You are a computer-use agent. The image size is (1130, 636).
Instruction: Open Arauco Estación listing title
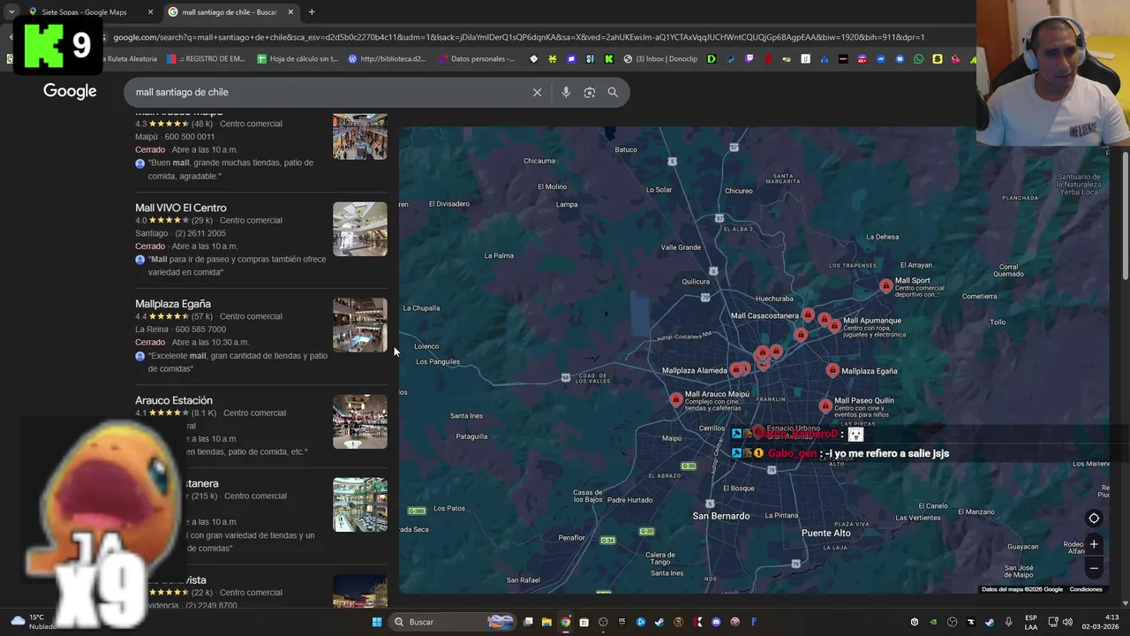point(174,400)
